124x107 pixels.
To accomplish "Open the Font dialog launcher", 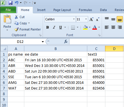I will [99, 35].
